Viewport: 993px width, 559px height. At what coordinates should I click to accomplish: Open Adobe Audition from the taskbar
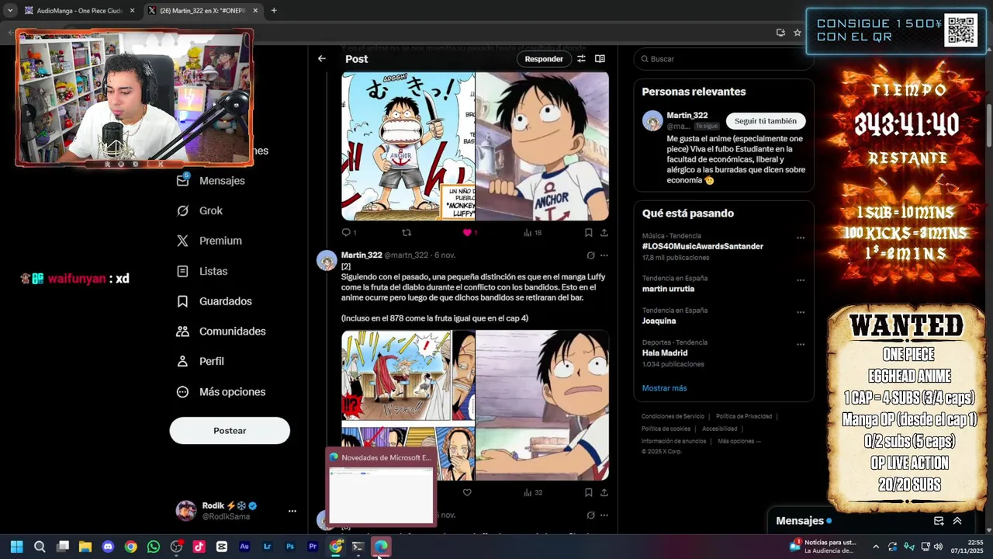click(x=244, y=547)
